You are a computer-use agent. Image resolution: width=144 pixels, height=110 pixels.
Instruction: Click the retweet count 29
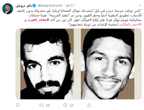(x=48, y=105)
